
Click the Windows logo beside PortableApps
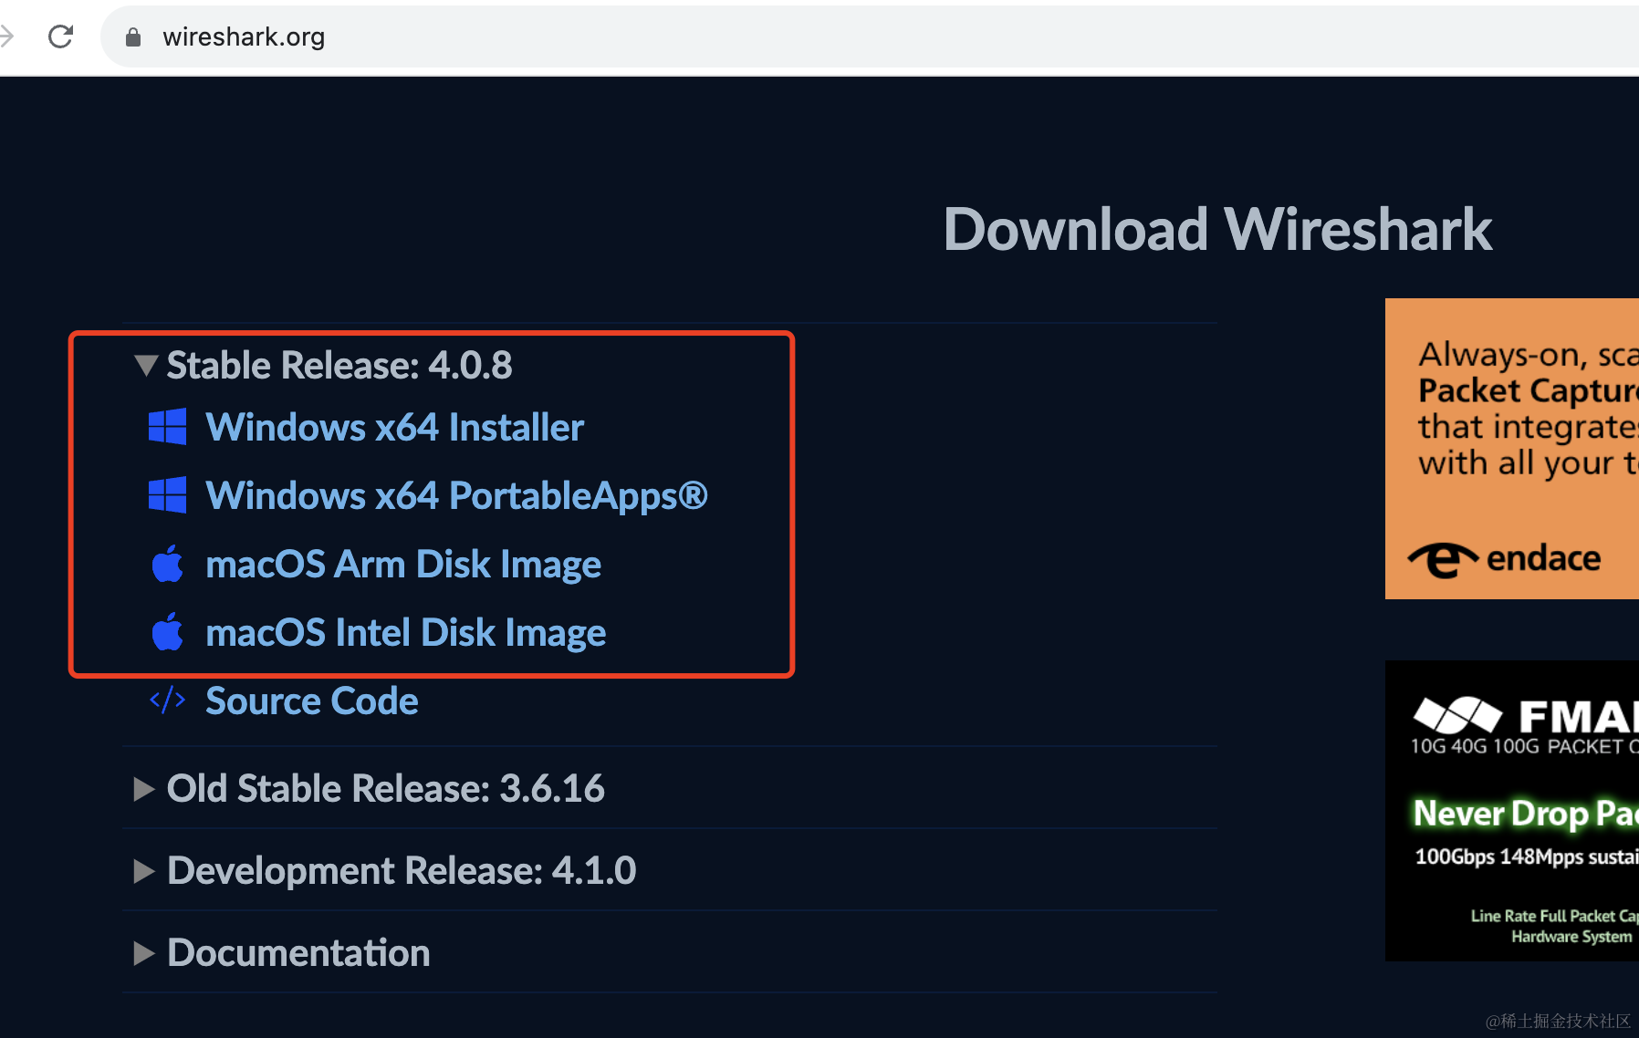(x=167, y=494)
